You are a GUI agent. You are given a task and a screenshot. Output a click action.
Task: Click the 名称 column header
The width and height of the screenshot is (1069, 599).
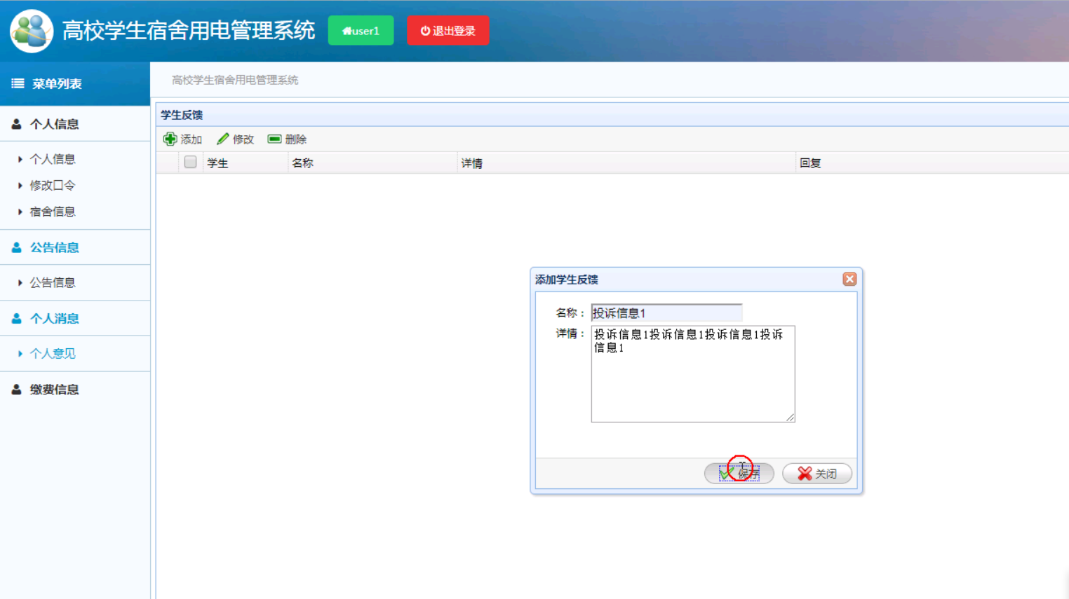pos(372,163)
